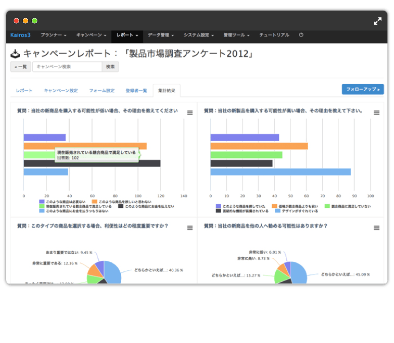Click the 検索 search button
Screen dimensions: 394x343
coord(110,67)
